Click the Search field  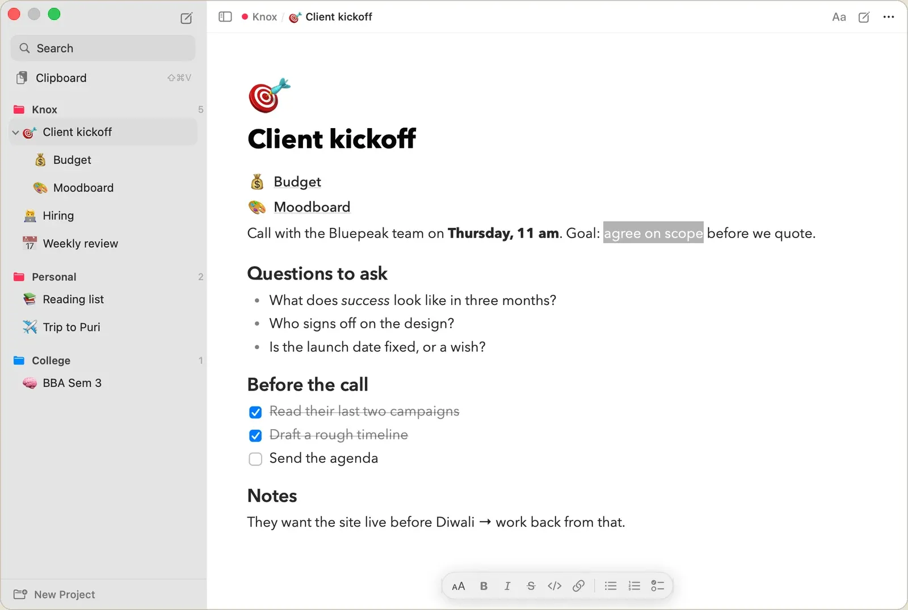pyautogui.click(x=103, y=48)
